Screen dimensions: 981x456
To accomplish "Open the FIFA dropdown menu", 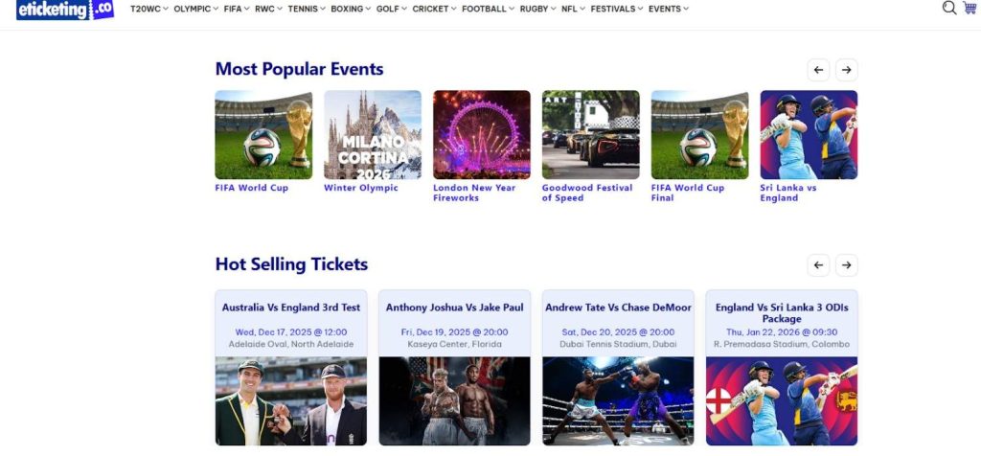I will (236, 10).
